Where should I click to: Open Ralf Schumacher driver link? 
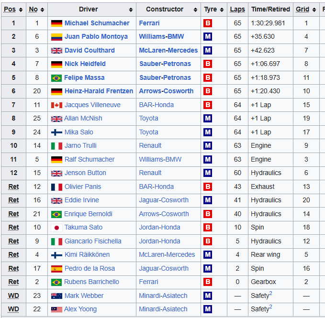click(90, 160)
